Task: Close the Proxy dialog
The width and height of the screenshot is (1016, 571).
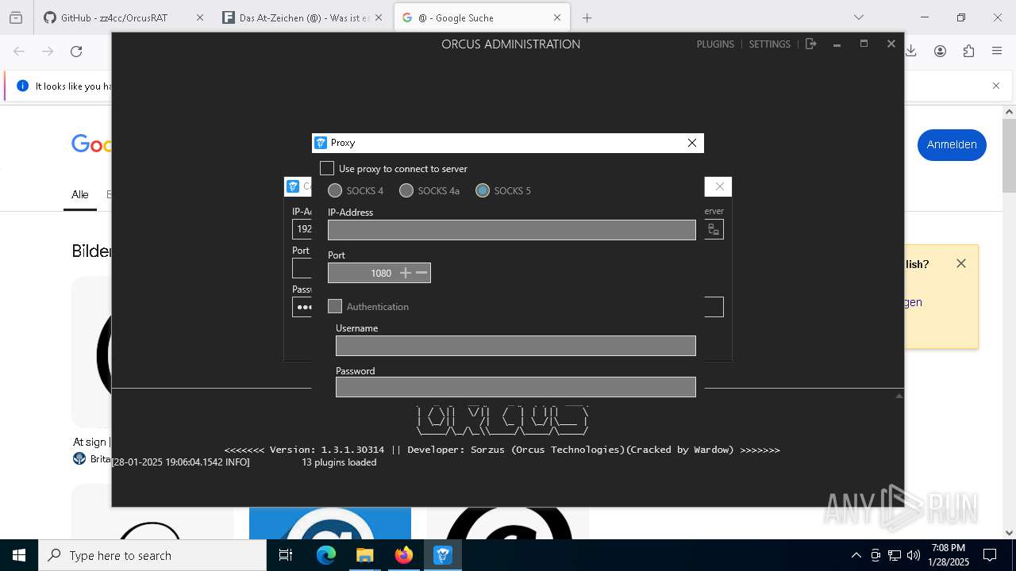Action: pyautogui.click(x=692, y=143)
